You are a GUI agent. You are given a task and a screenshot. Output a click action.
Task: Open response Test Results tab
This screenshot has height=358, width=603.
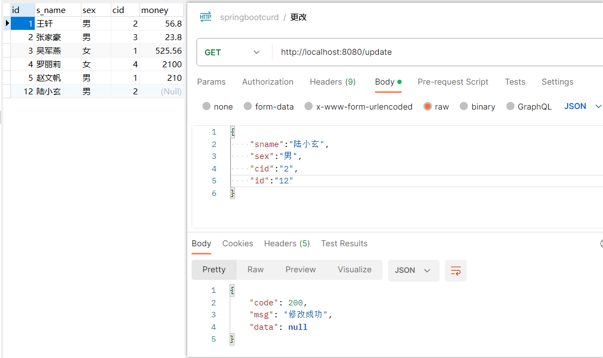(x=344, y=244)
